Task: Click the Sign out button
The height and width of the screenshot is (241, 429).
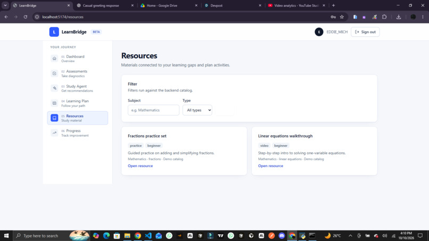Action: 365,32
